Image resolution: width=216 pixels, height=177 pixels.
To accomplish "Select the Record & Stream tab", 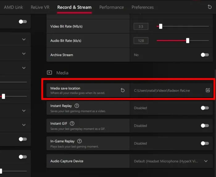I will point(74,7).
